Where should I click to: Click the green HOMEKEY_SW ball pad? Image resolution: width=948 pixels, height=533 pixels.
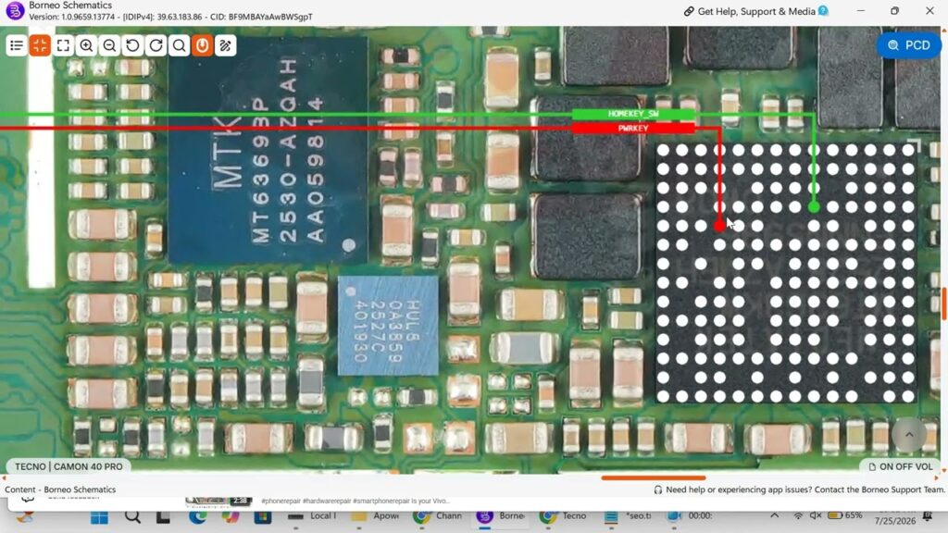tap(814, 207)
